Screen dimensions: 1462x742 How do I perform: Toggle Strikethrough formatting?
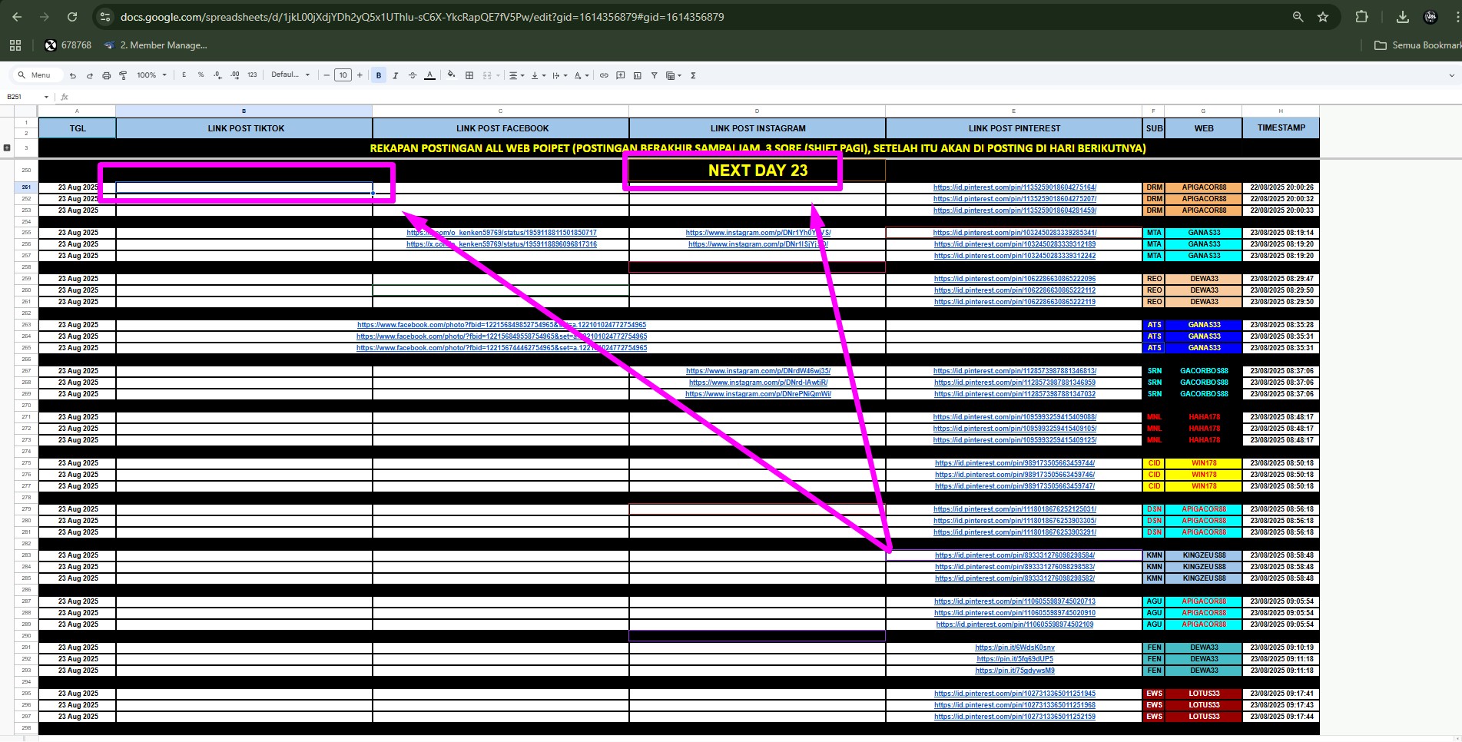[413, 75]
